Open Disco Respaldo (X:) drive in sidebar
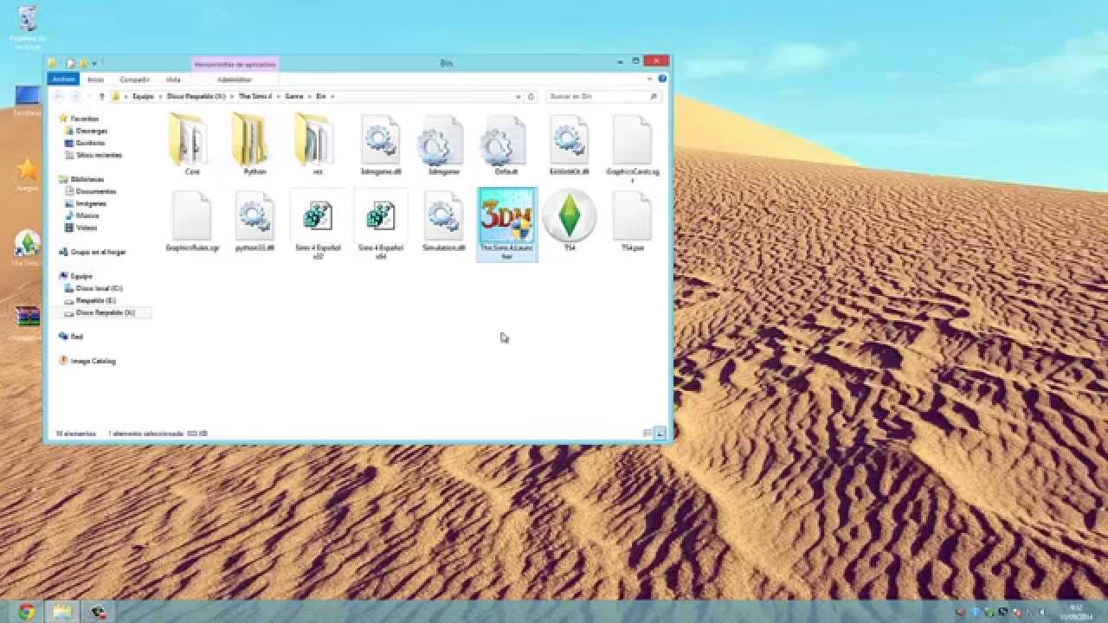 [100, 312]
